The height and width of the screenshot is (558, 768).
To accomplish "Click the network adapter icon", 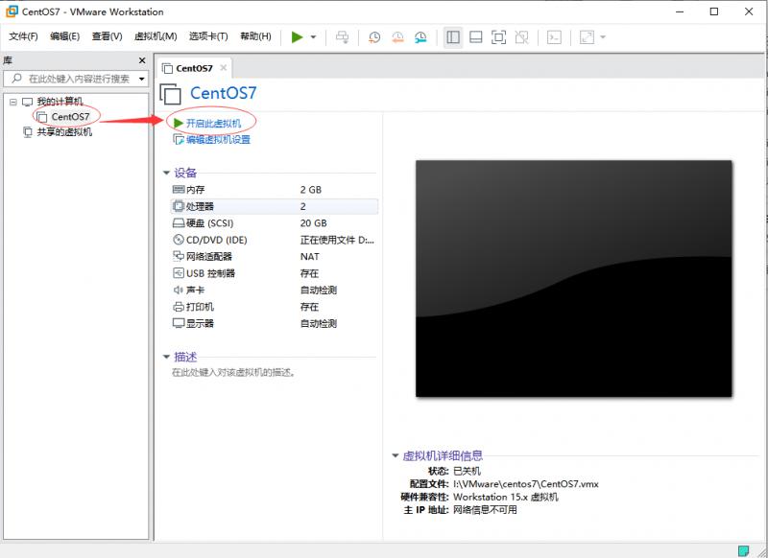I will click(x=179, y=256).
